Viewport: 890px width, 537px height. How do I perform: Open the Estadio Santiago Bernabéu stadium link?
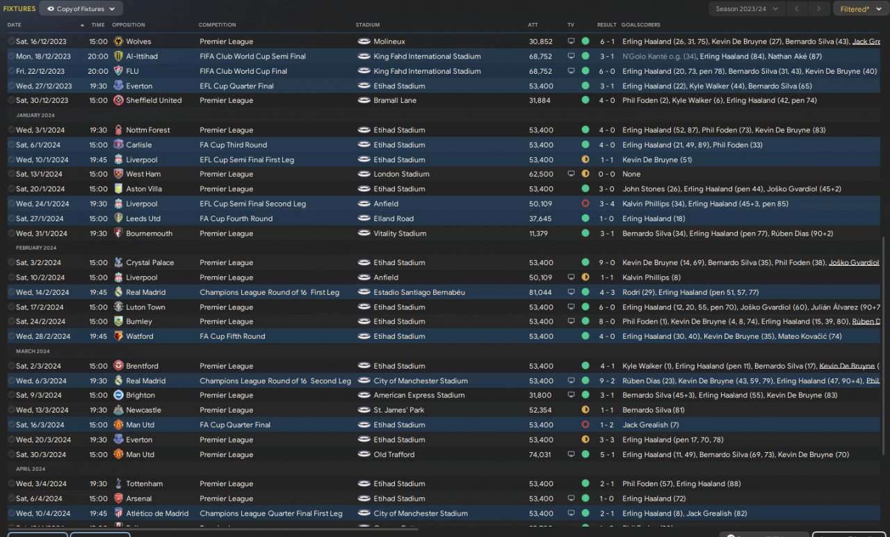tap(419, 292)
